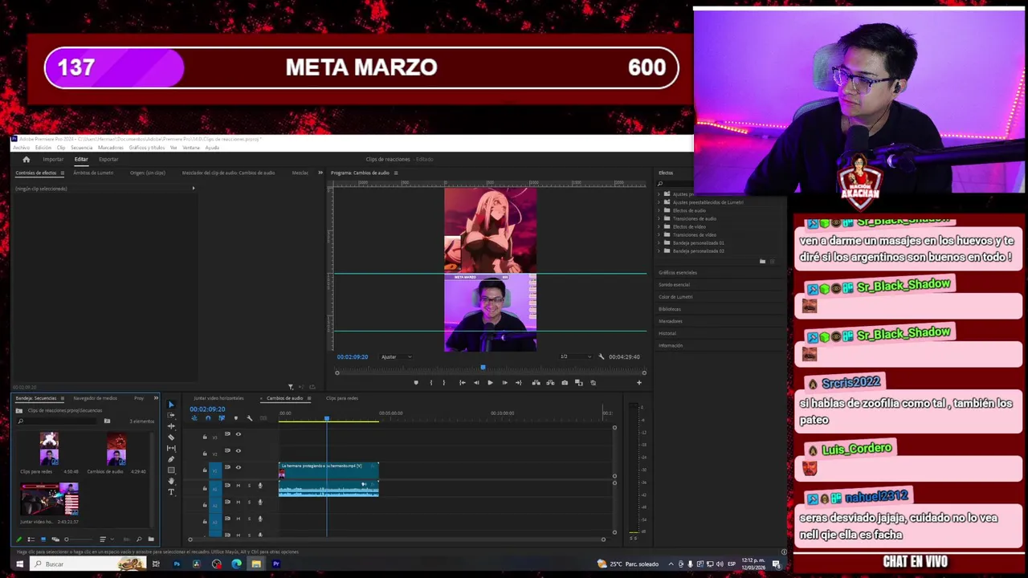Screen dimensions: 1028x578
Task: Toggle visibility of track V3
Action: point(239,434)
